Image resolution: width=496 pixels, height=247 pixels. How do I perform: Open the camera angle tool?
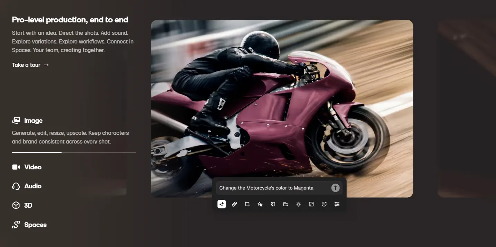tap(286, 204)
